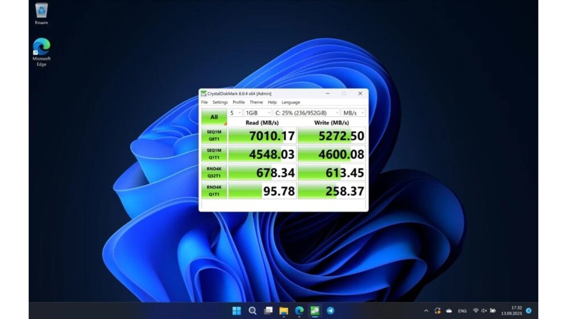Open the Recycle Bin desktop icon
Viewport: 567px width, 319px height.
42,11
